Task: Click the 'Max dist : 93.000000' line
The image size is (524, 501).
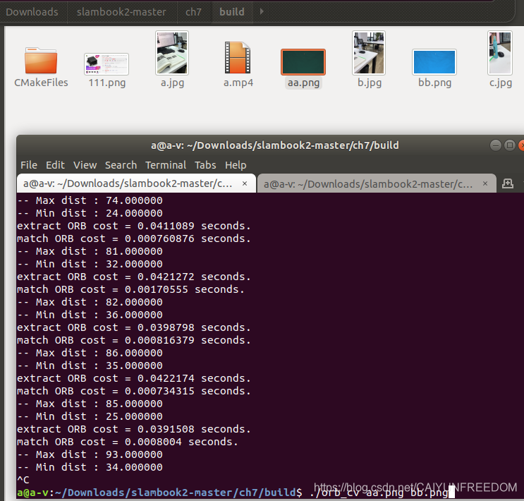Action: click(x=90, y=455)
